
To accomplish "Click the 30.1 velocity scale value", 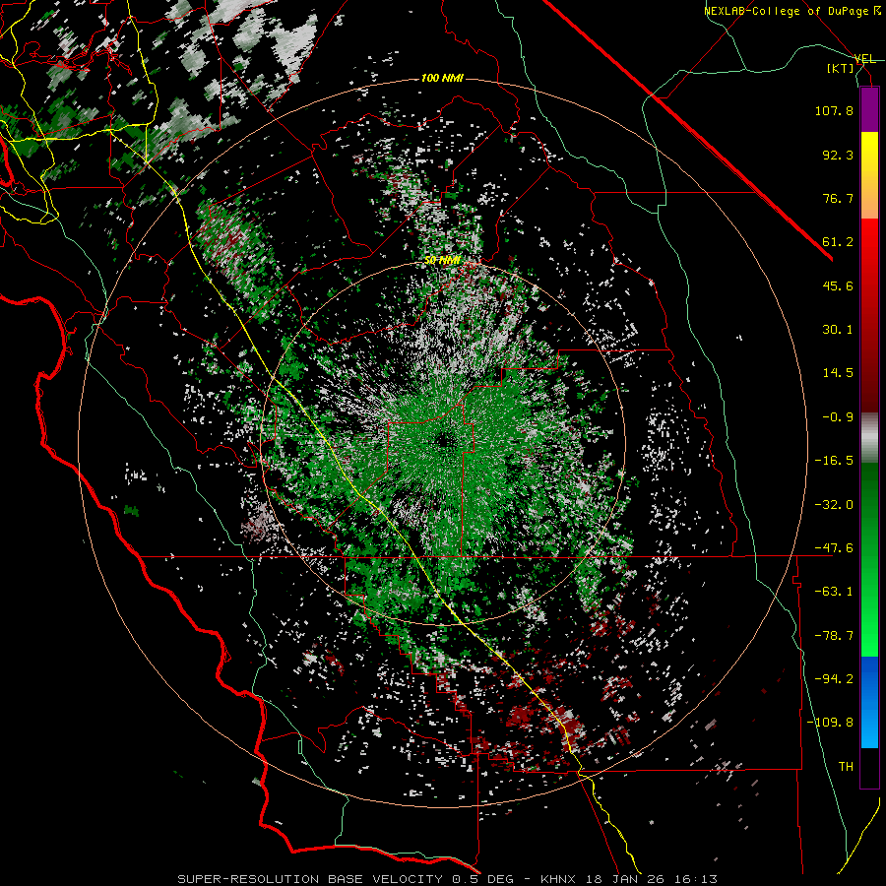I will coord(838,330).
